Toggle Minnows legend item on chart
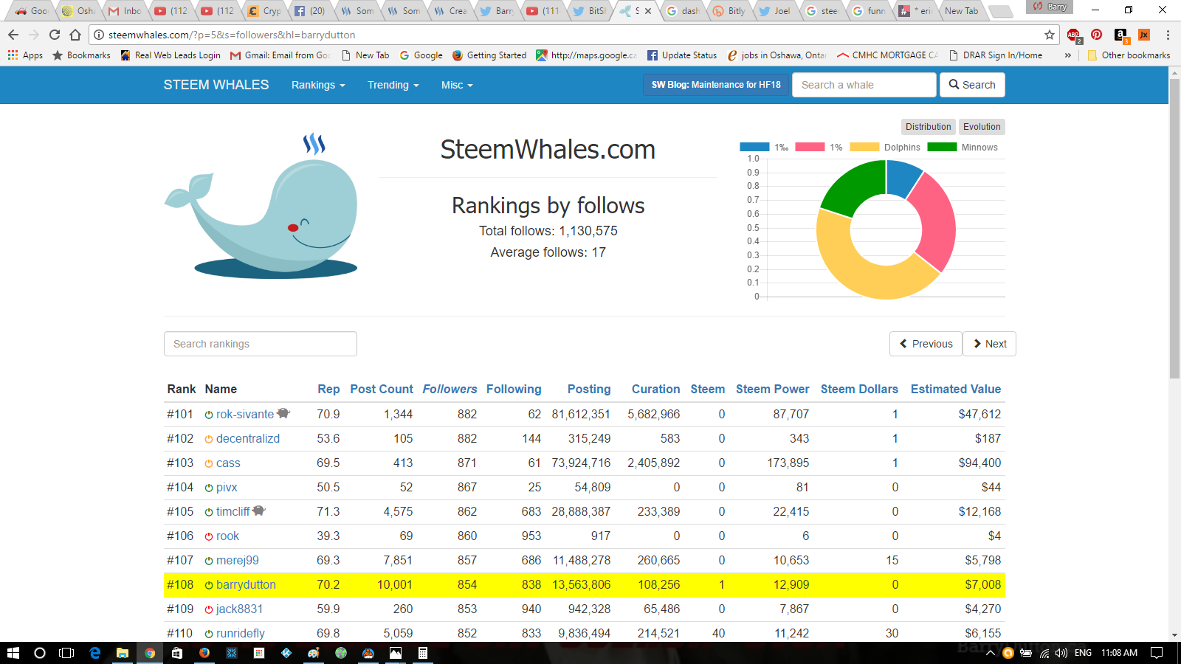The image size is (1181, 664). click(x=963, y=148)
